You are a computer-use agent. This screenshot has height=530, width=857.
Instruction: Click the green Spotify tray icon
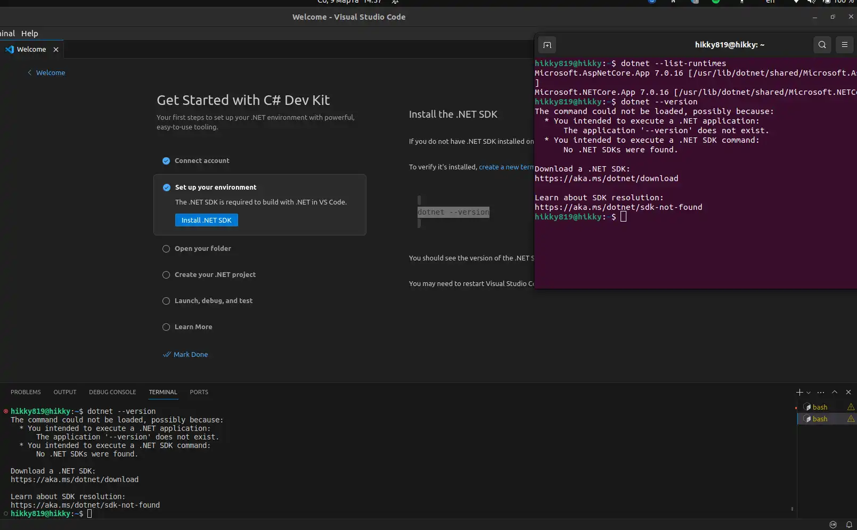coord(716,2)
